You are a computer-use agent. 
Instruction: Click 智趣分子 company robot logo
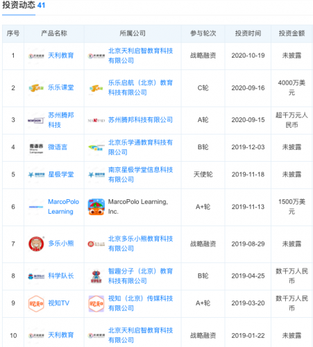96,276
